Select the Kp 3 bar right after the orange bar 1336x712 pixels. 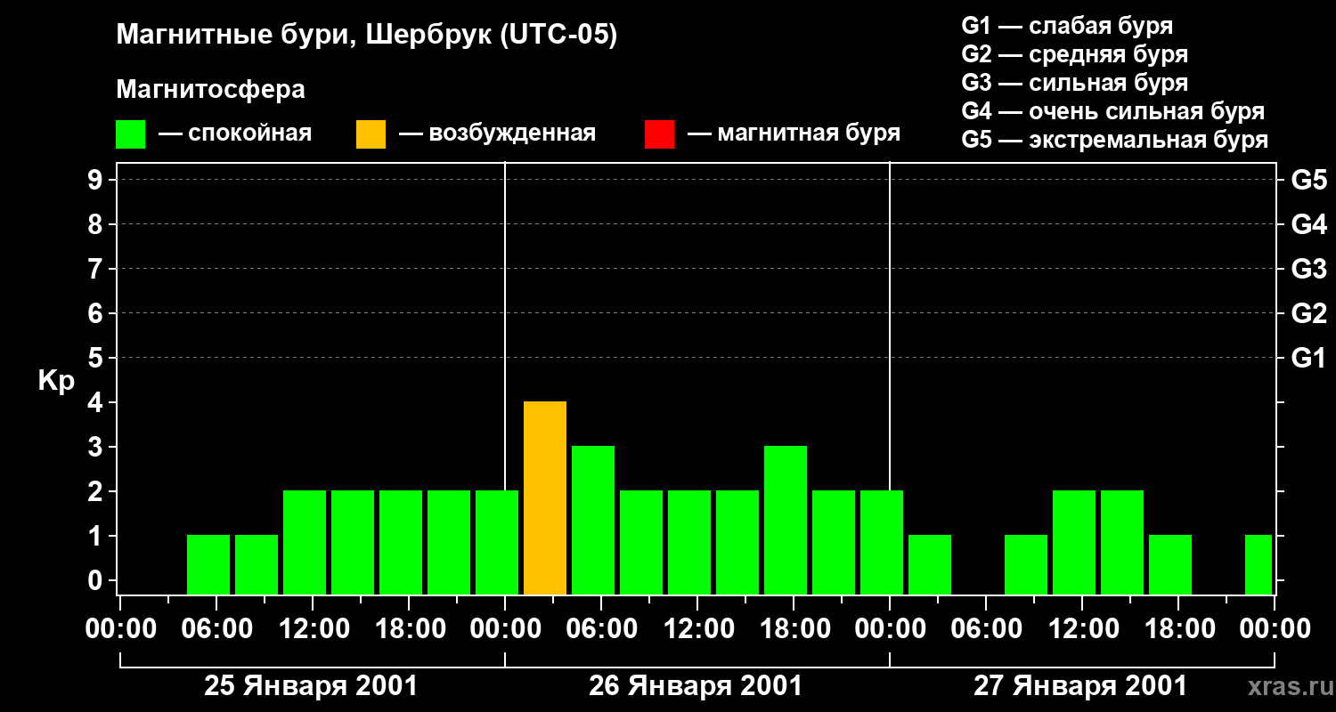(x=593, y=520)
